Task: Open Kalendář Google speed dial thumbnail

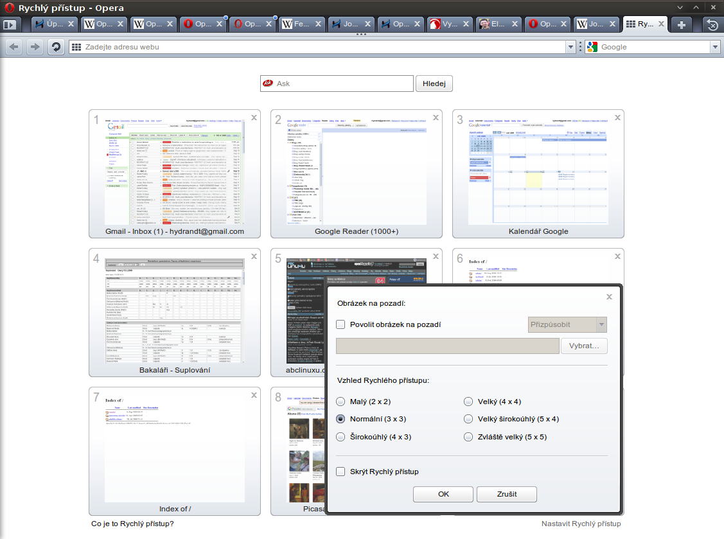Action: 538,173
